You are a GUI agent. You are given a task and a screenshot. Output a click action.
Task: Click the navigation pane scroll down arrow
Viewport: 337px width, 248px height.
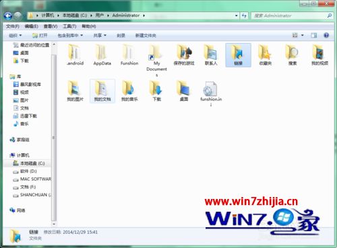pos(54,224)
